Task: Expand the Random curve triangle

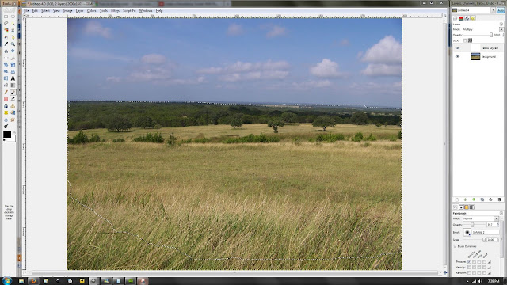Action: (490, 272)
